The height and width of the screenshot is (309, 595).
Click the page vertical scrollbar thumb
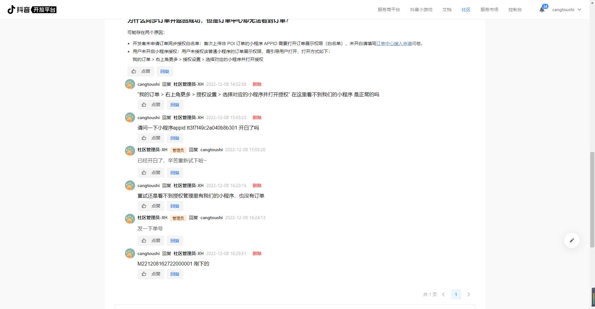coord(592,199)
